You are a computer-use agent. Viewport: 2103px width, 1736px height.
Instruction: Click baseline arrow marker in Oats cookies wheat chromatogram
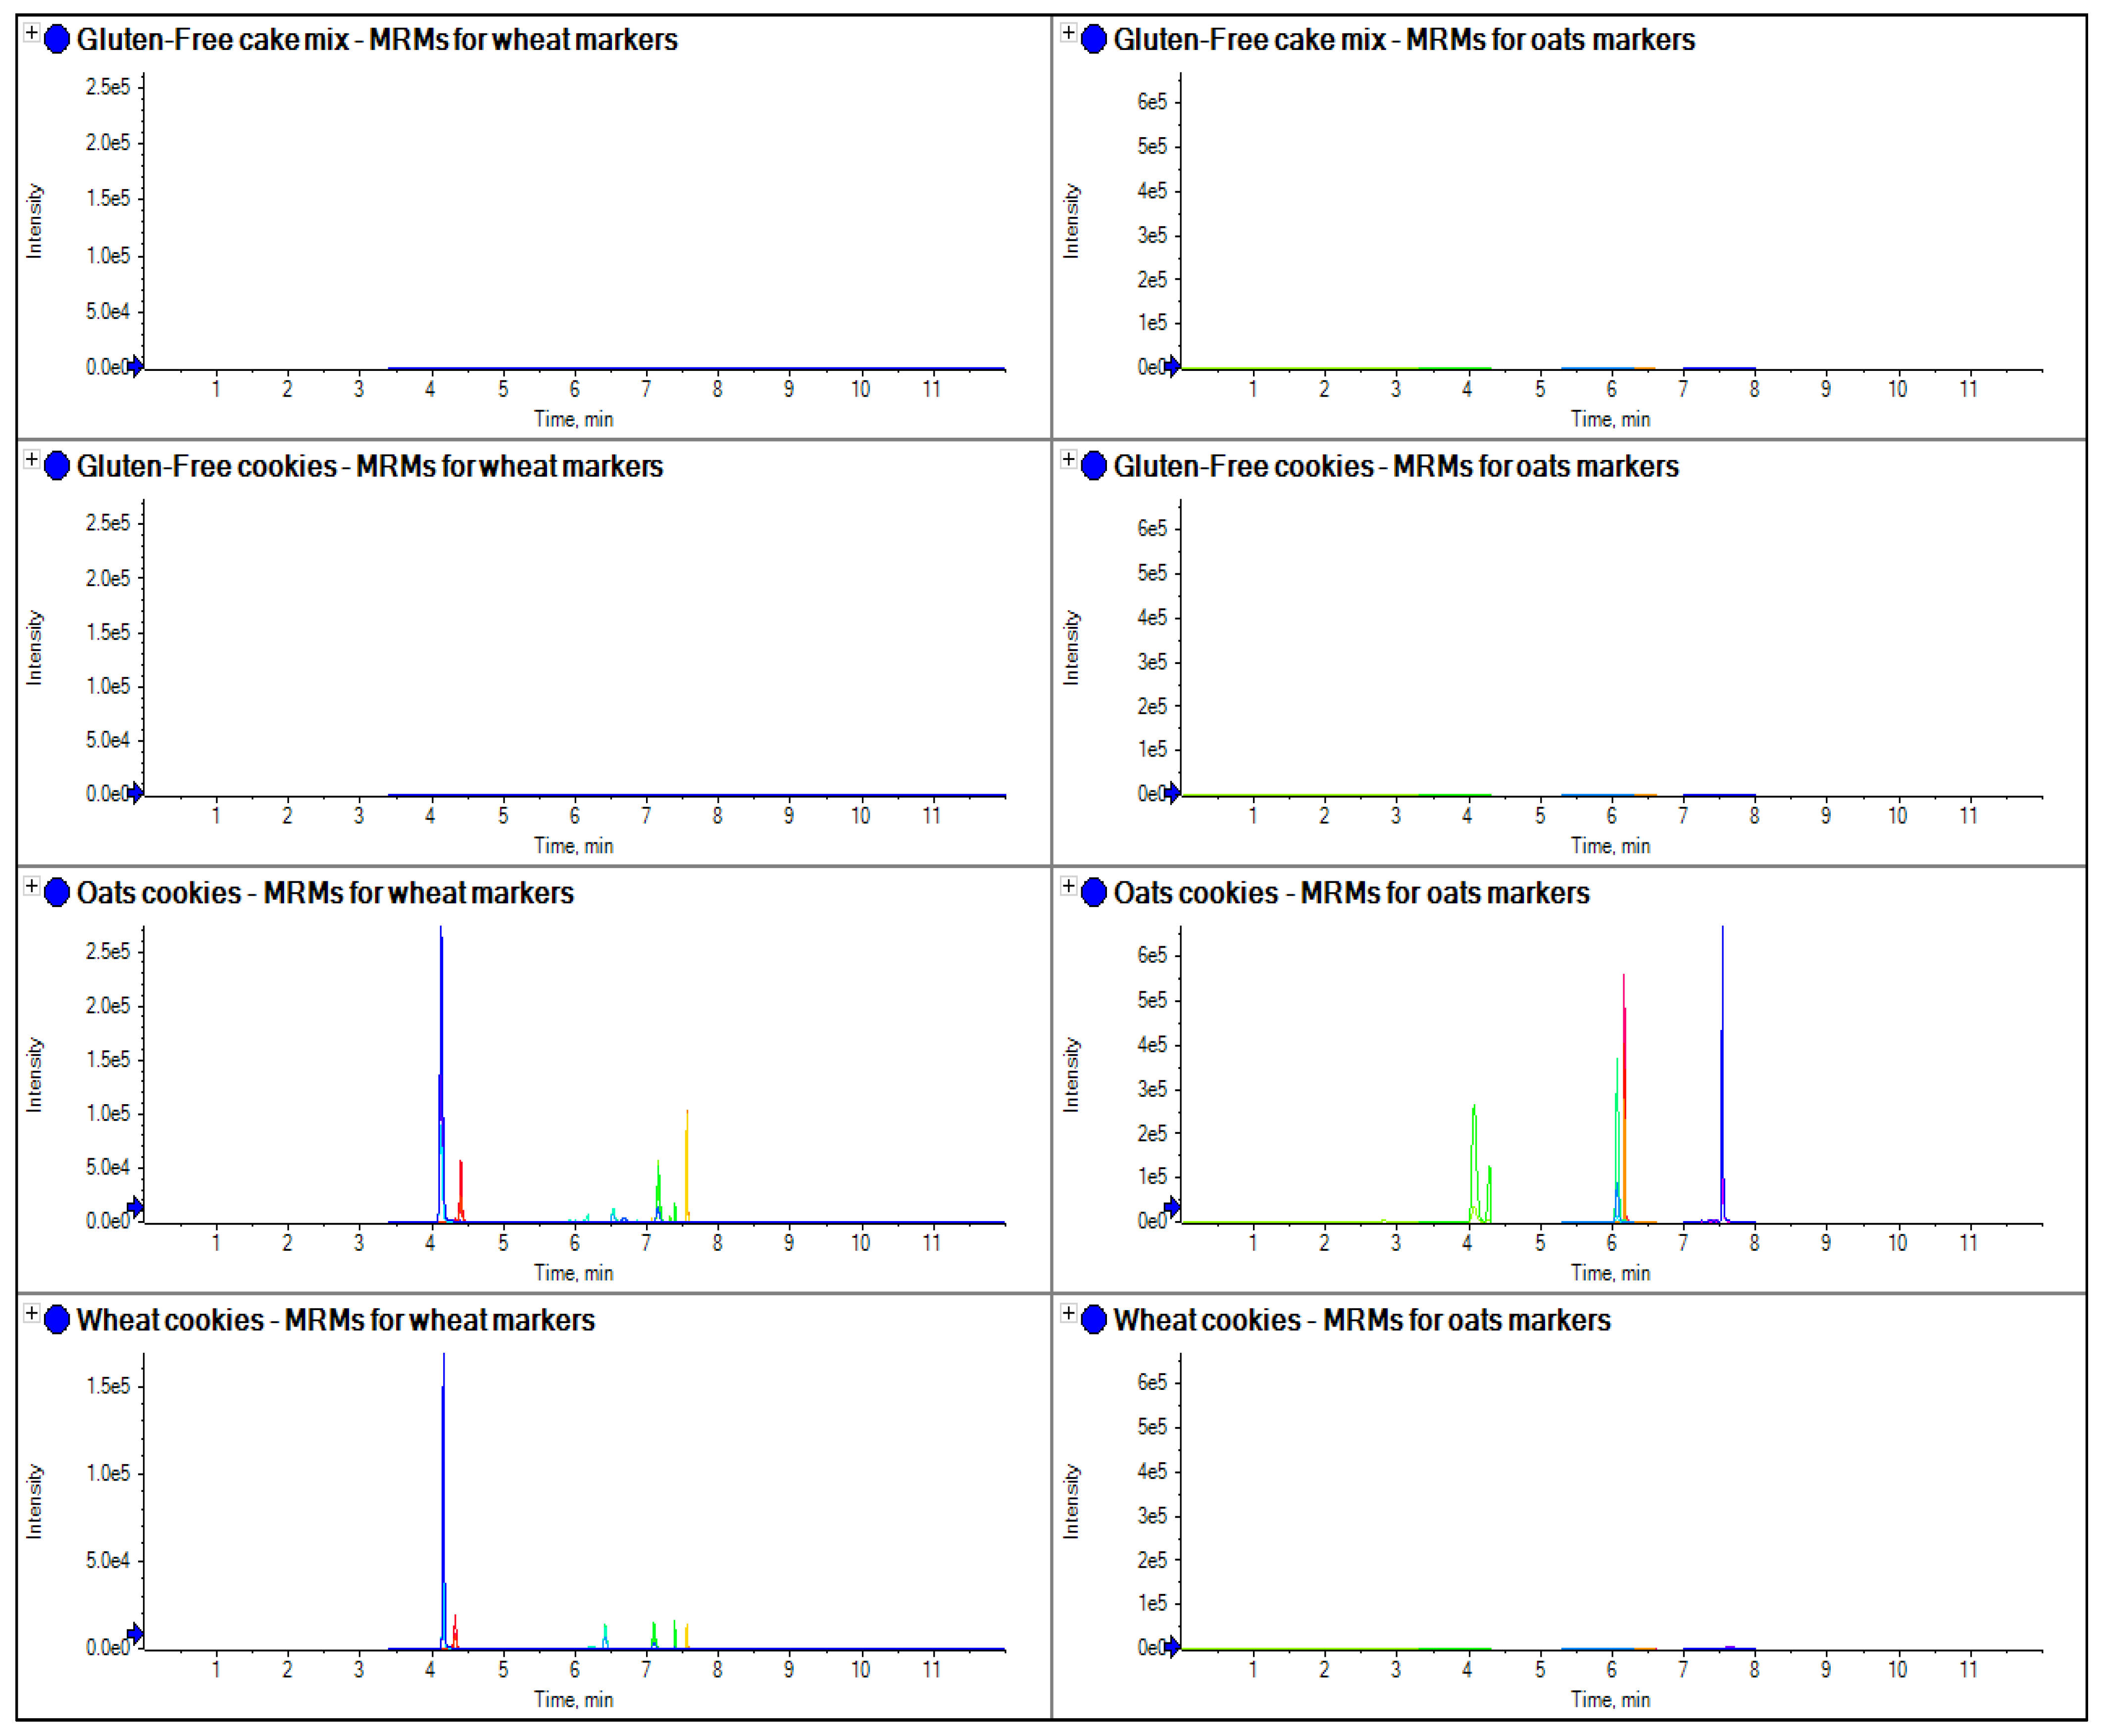[x=135, y=1206]
